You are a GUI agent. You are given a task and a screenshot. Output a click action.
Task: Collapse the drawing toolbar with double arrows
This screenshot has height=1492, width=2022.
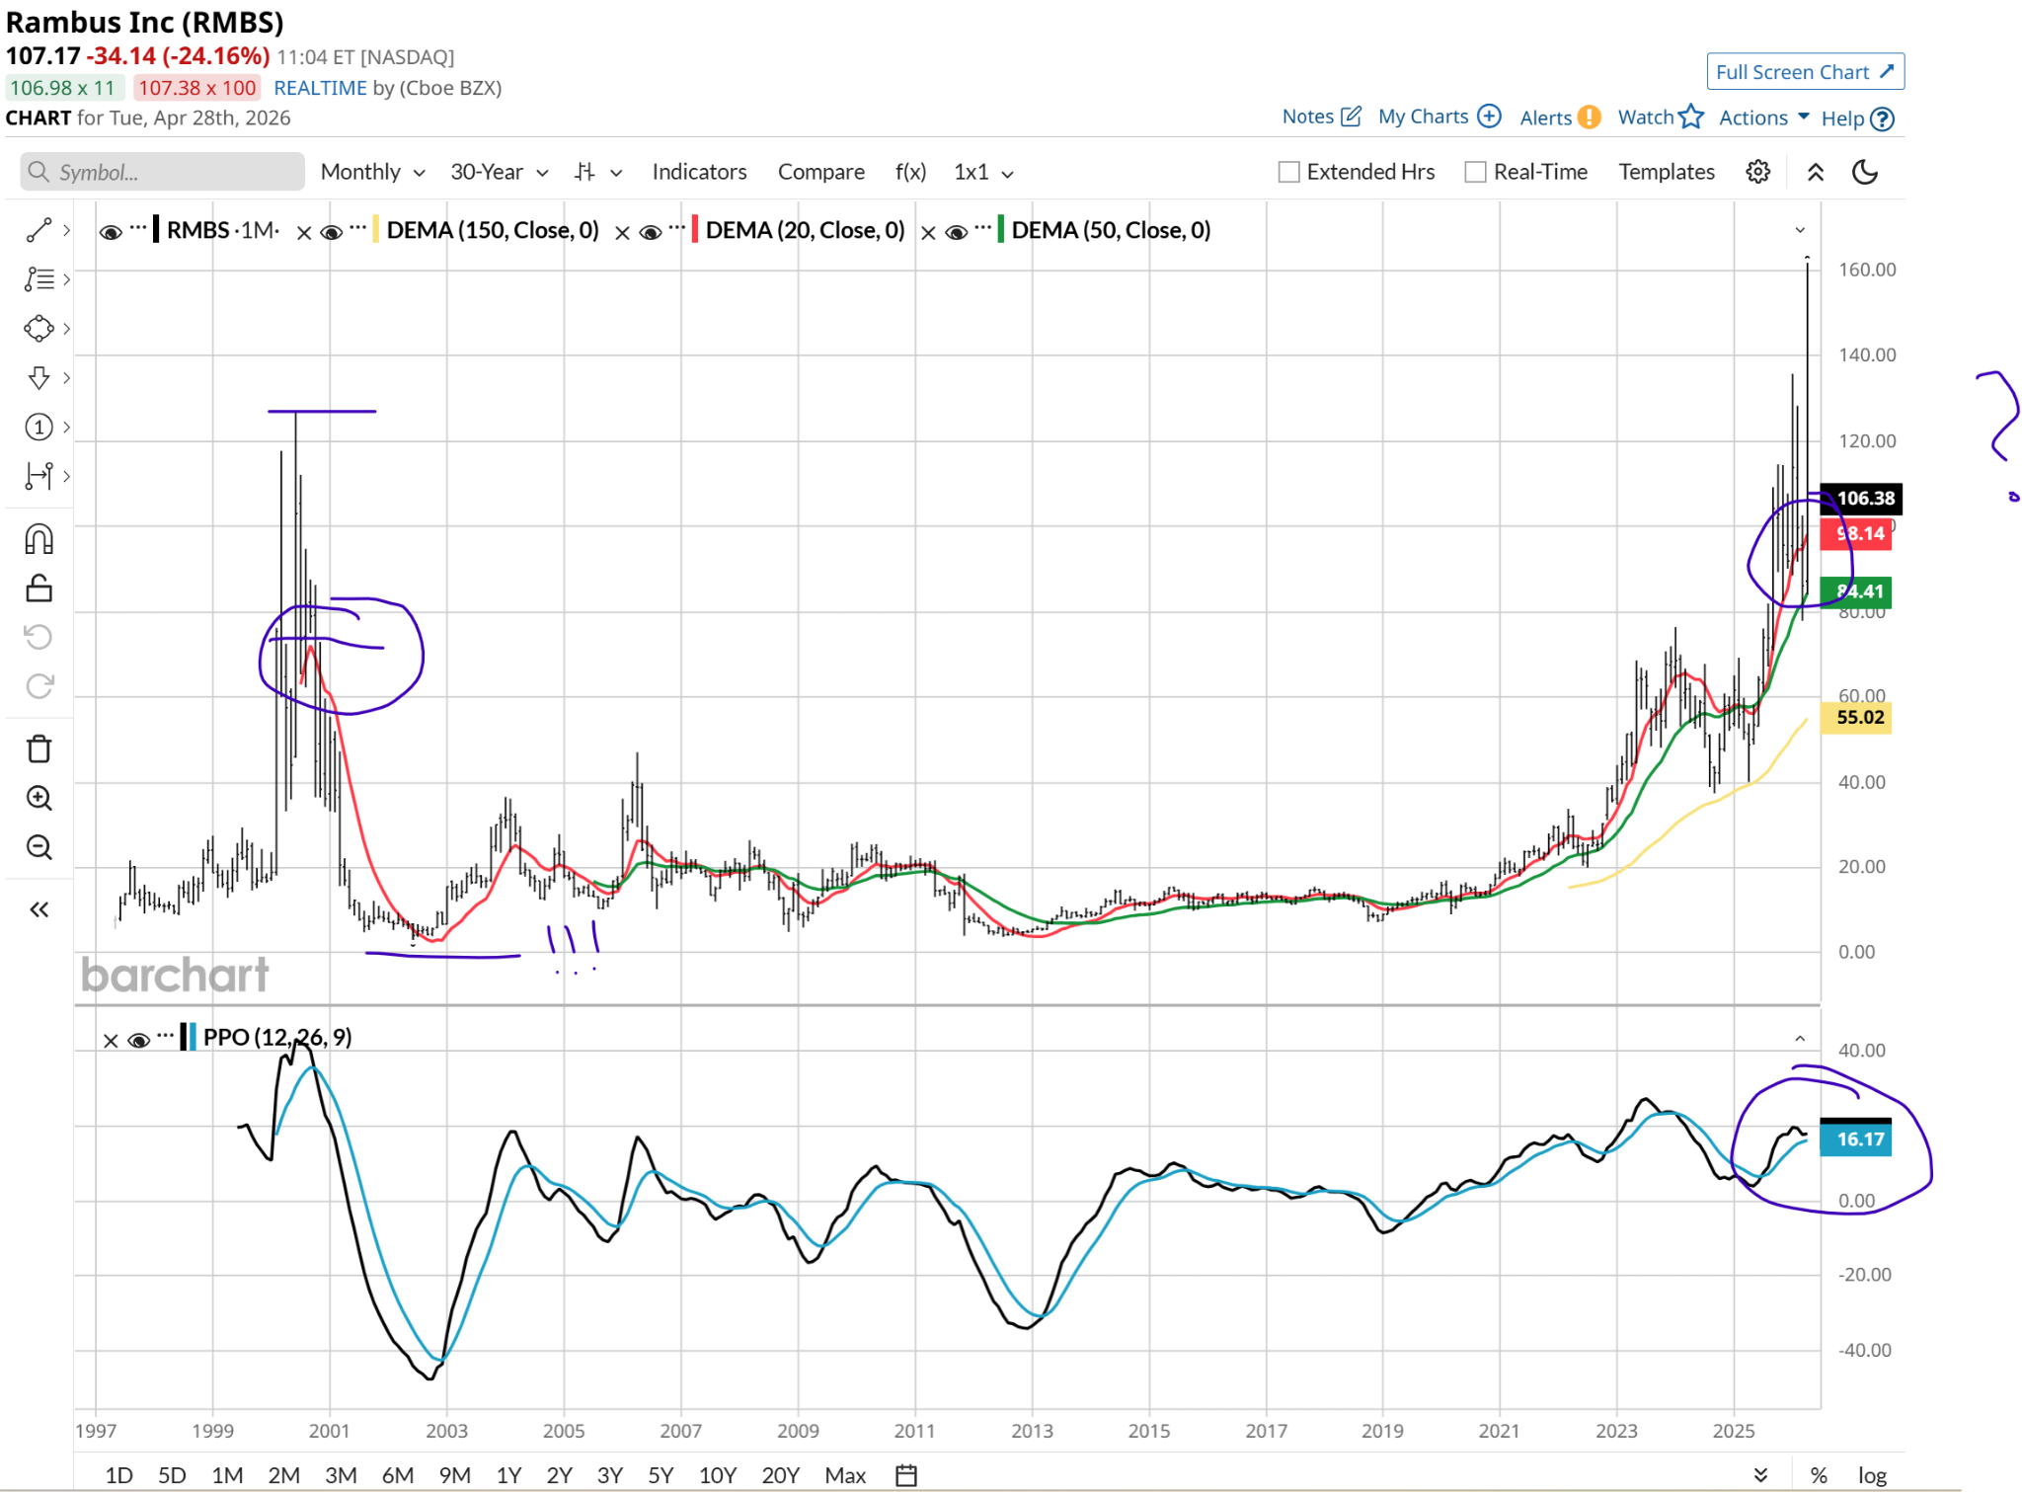[39, 909]
